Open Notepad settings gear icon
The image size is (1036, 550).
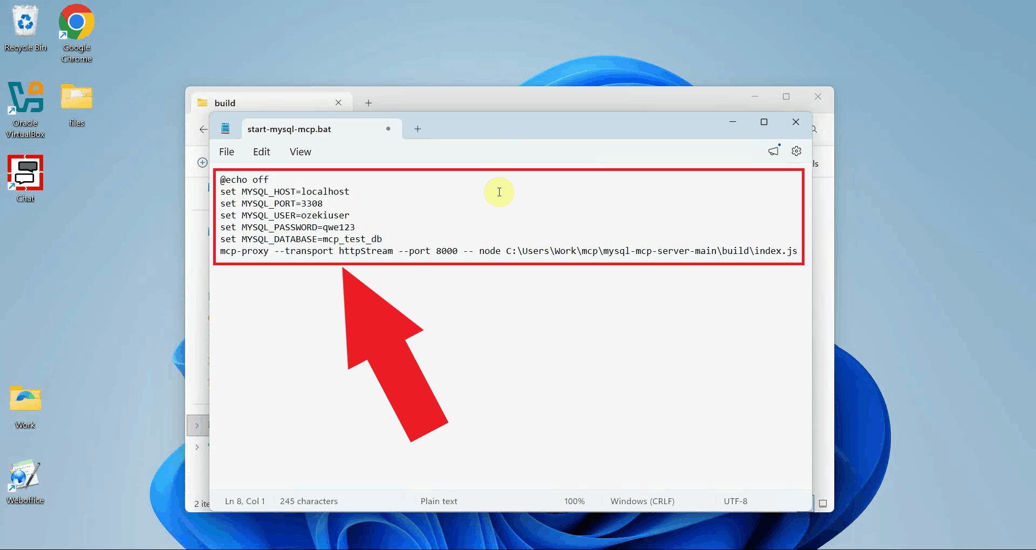click(796, 152)
